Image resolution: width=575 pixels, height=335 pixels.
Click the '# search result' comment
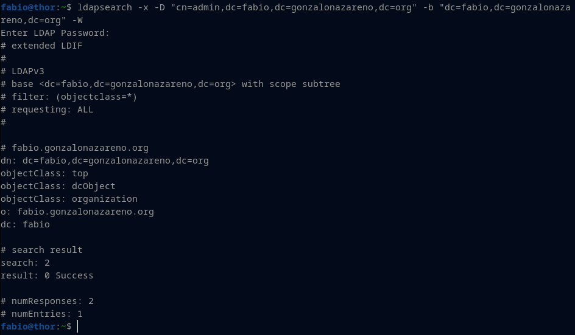click(41, 250)
